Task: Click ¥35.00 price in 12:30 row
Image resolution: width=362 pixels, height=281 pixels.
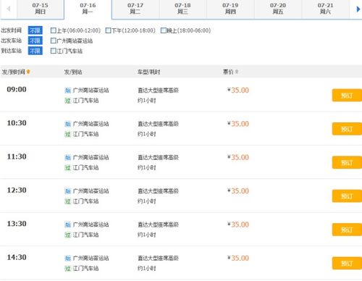Action: (238, 190)
